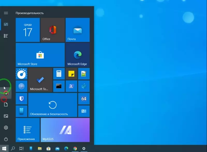Open the Command Prompt tile

pos(59,86)
